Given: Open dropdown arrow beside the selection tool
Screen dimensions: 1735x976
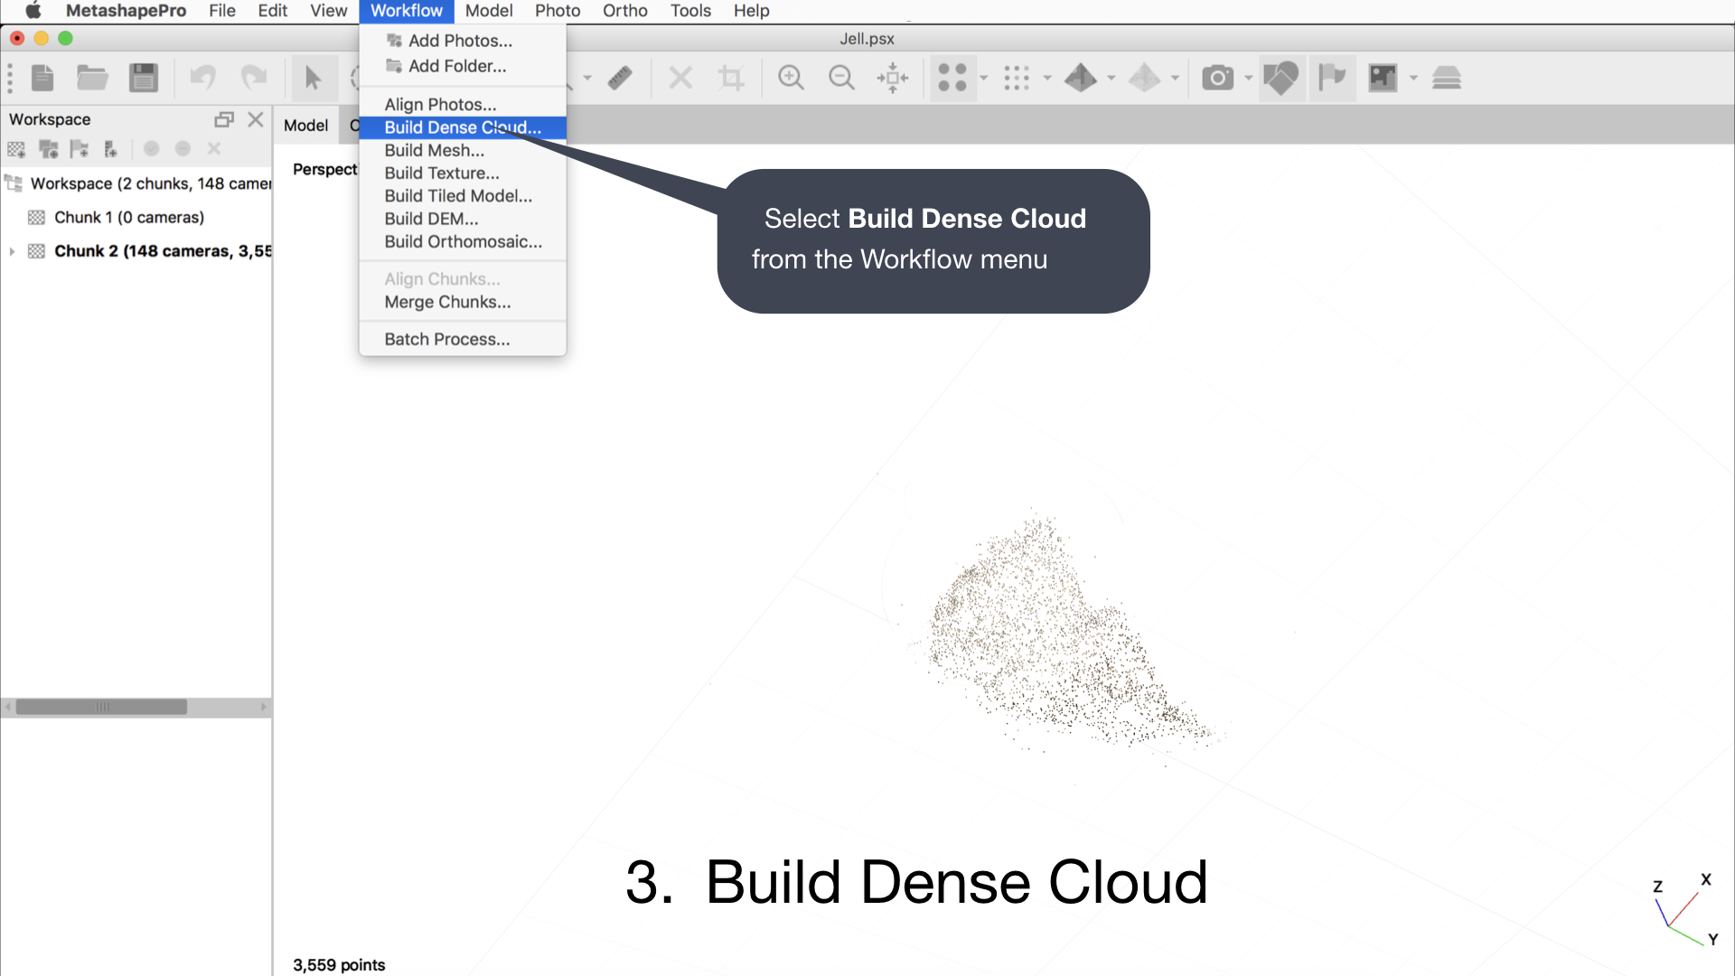Looking at the screenshot, I should coord(587,78).
